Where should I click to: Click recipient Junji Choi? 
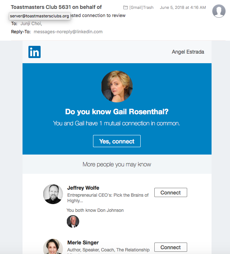click(x=31, y=24)
